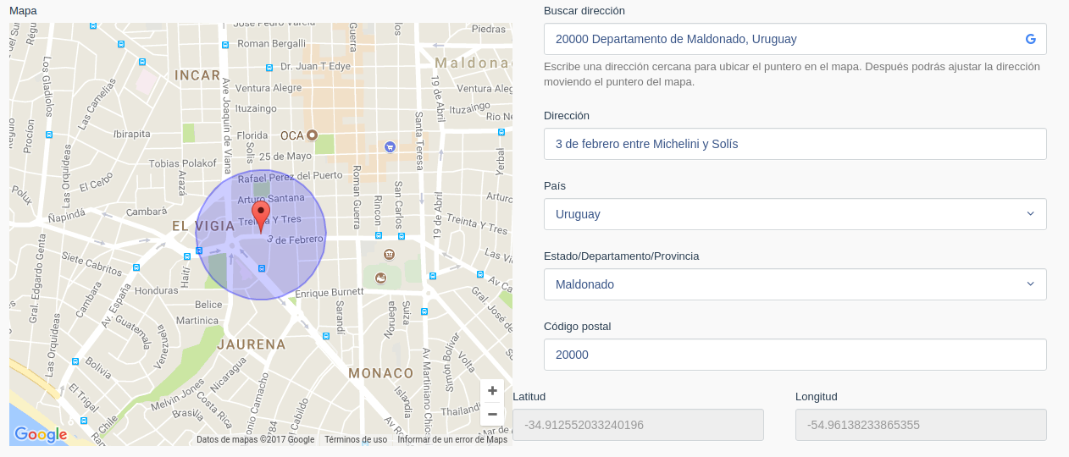Zoom out with the map minus button

tap(492, 414)
